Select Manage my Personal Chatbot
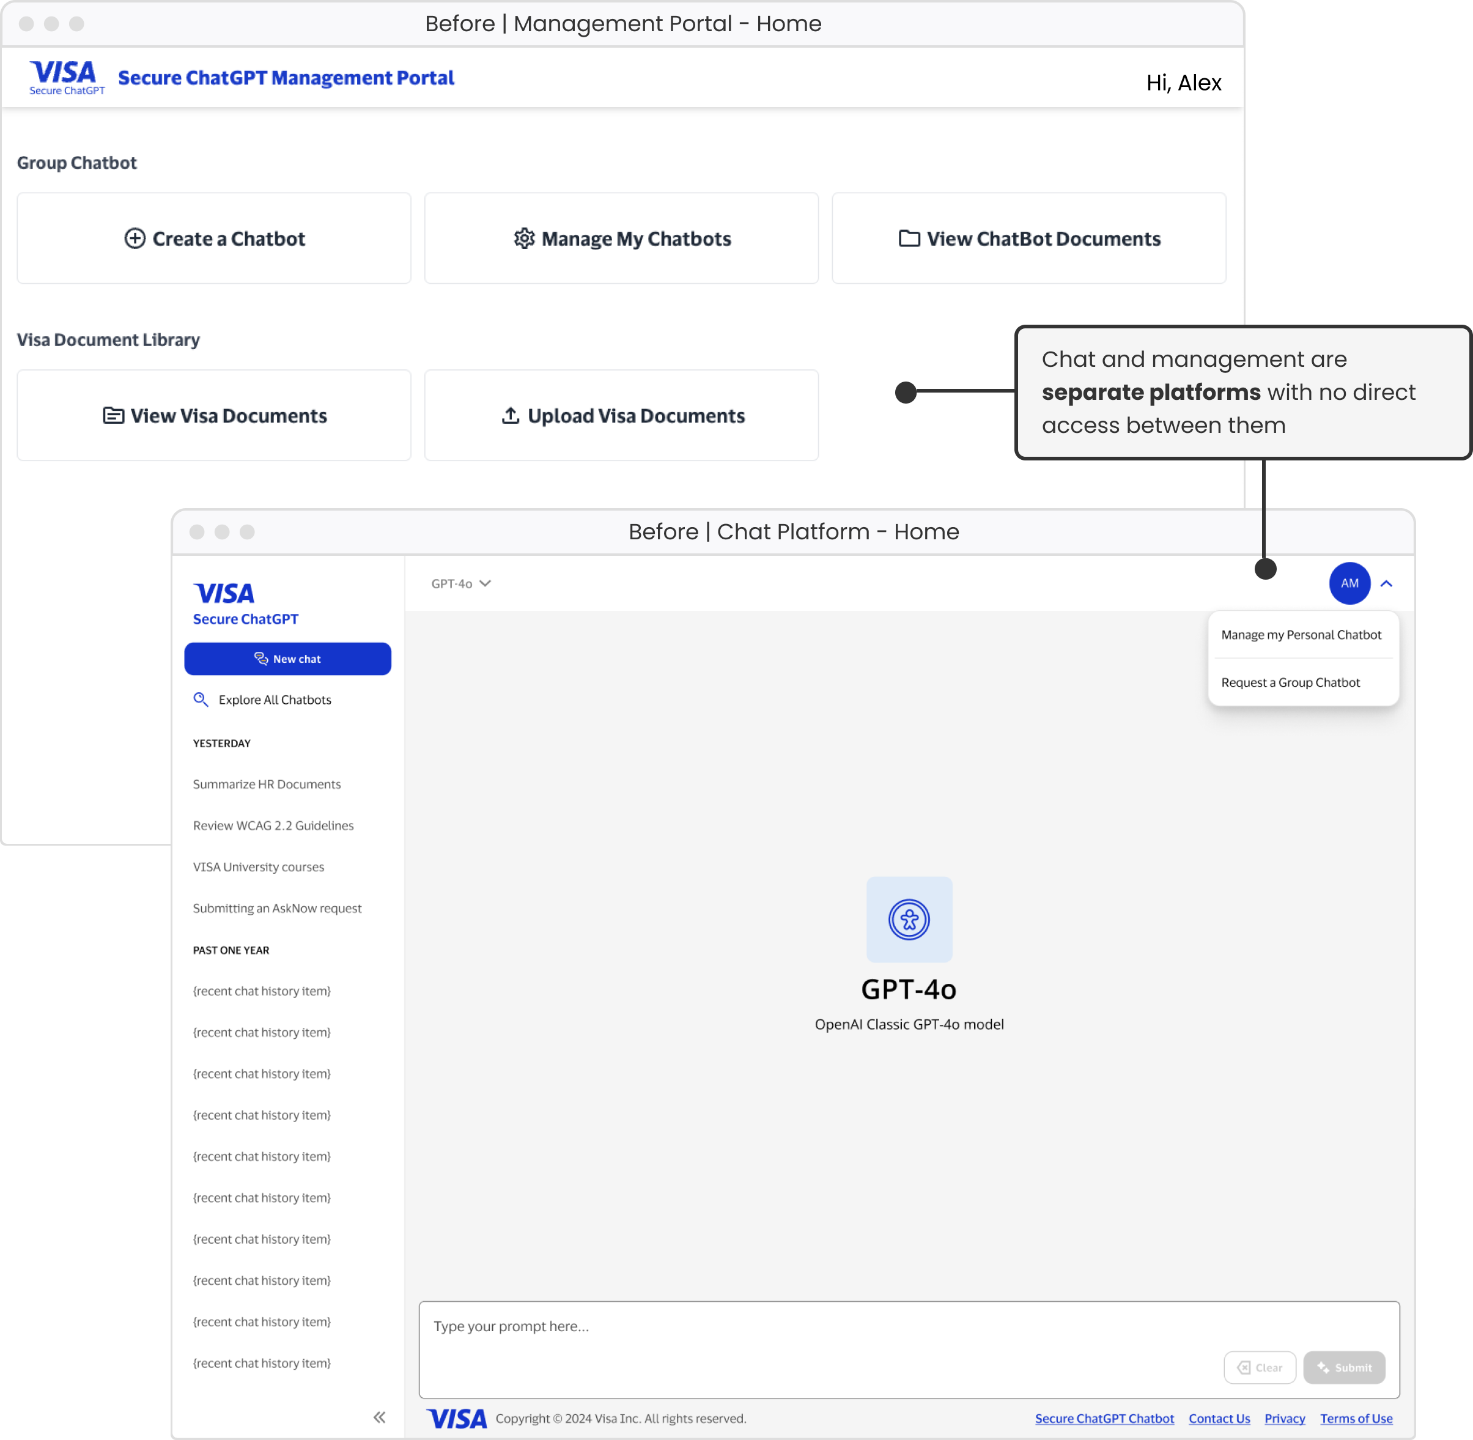The width and height of the screenshot is (1473, 1440). click(1301, 635)
